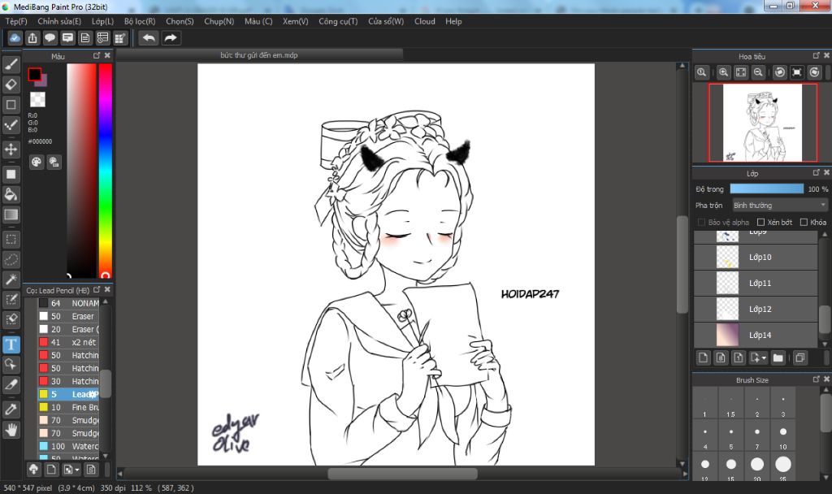Select the Dot pen tool
Screen dimensions: 832x494
[x=11, y=125]
